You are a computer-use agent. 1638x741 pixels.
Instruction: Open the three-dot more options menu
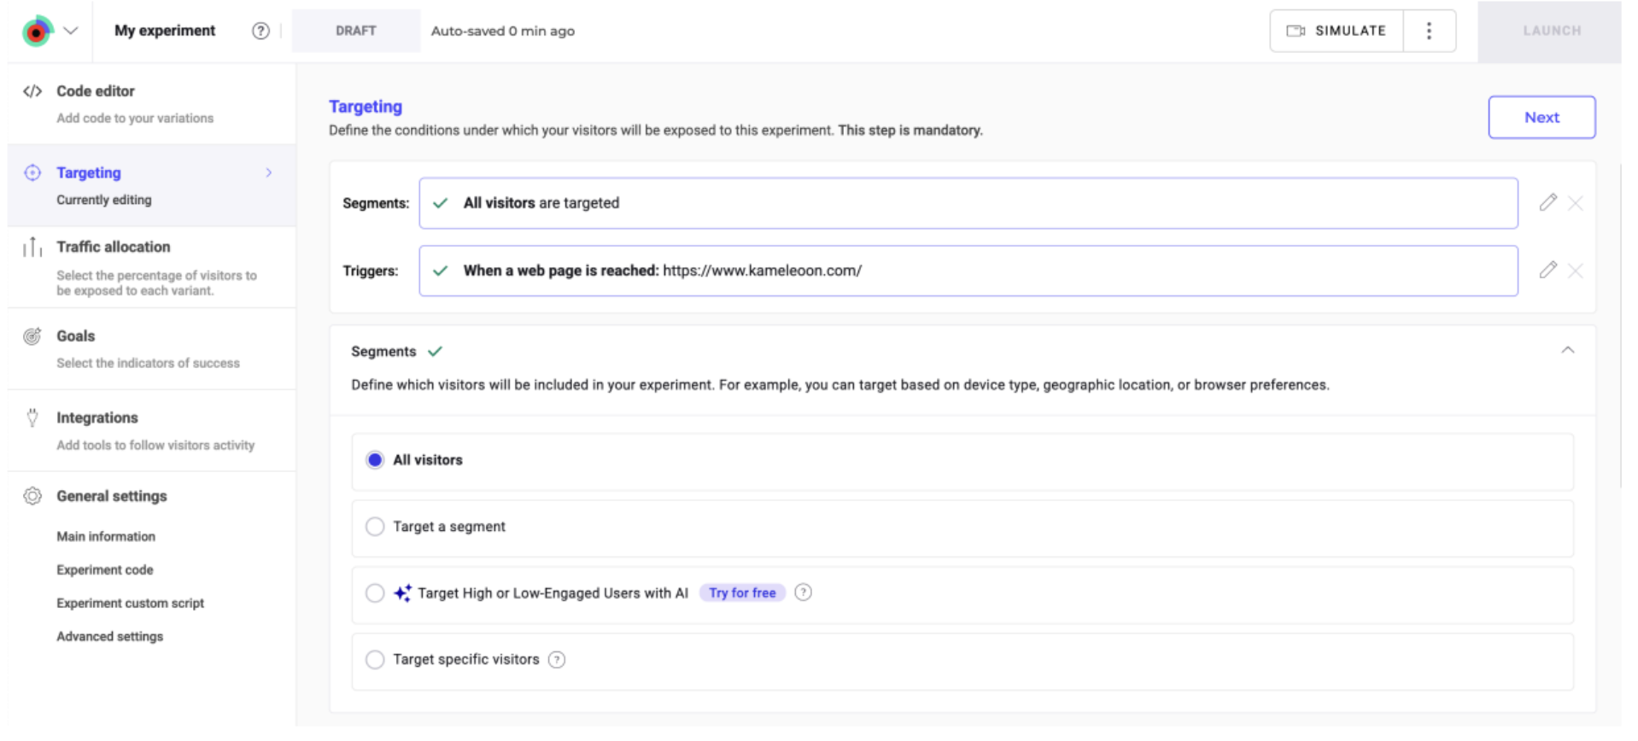pyautogui.click(x=1429, y=31)
